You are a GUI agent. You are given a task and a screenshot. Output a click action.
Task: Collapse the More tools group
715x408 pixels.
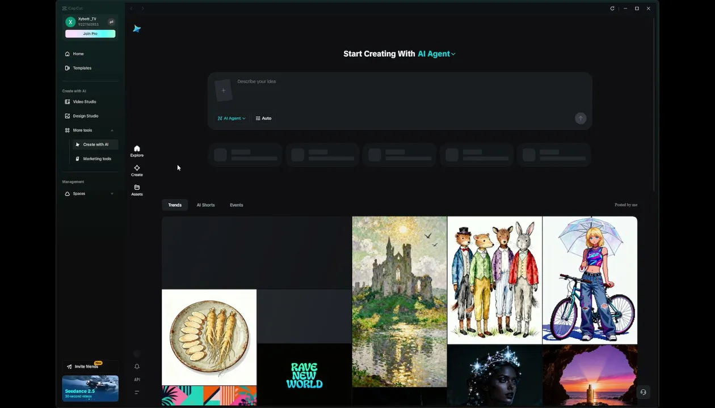point(112,130)
